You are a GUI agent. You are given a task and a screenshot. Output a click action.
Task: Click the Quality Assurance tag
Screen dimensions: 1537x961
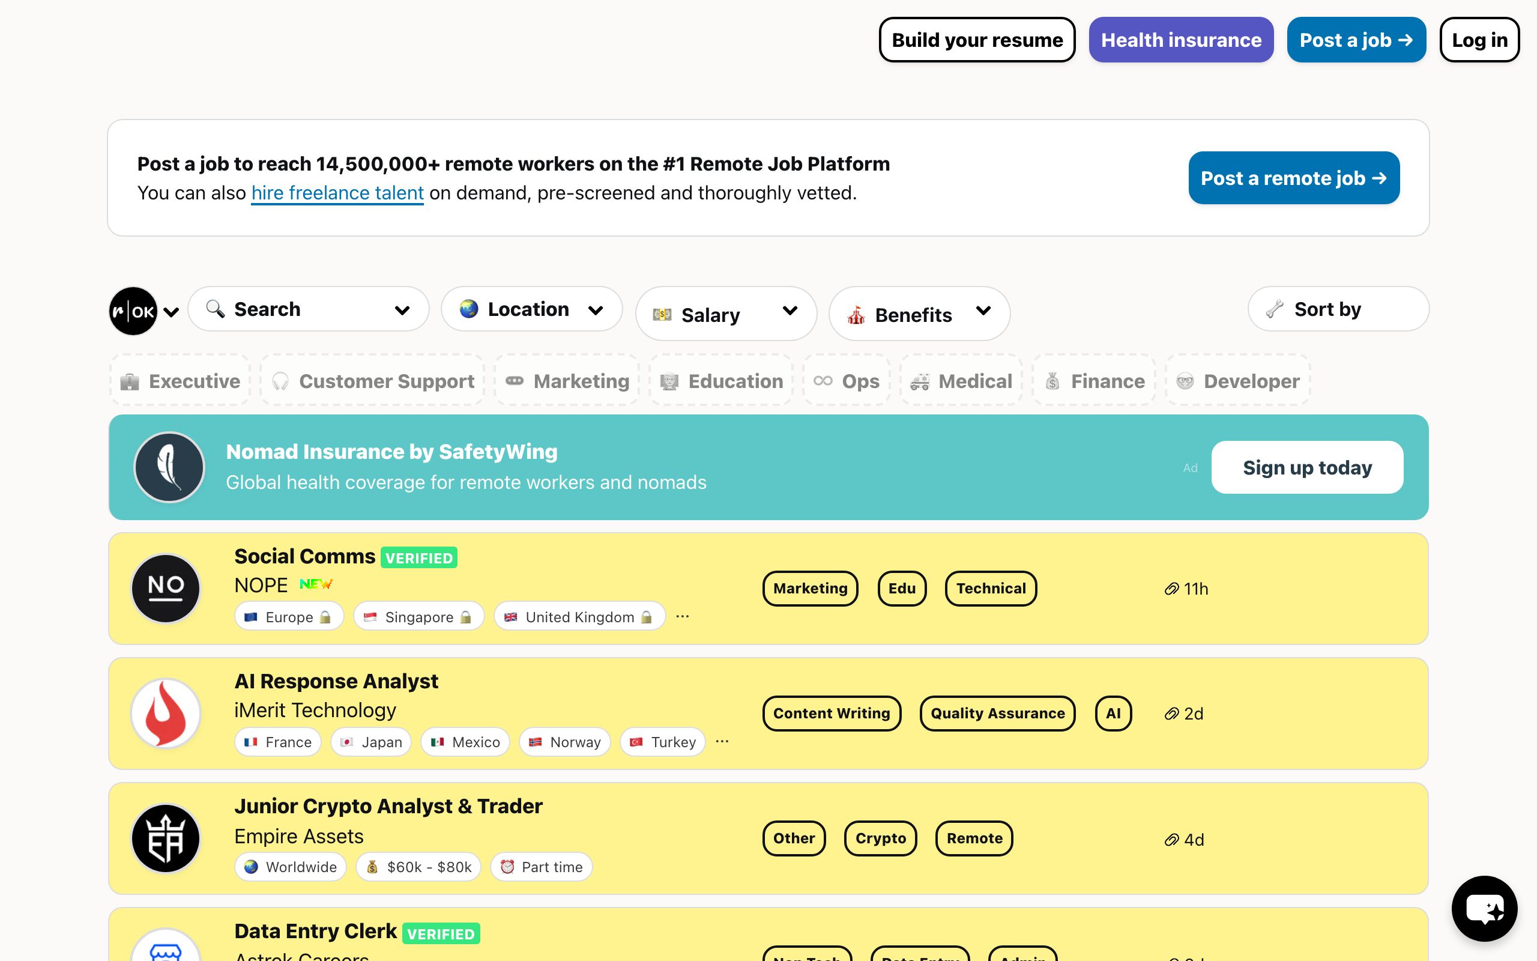click(997, 713)
